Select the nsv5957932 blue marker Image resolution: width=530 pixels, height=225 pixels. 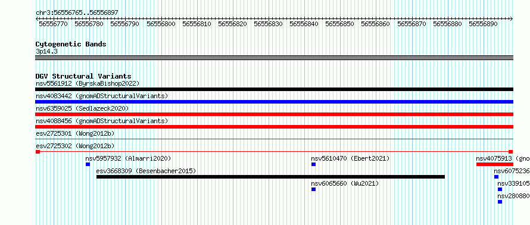[88, 164]
